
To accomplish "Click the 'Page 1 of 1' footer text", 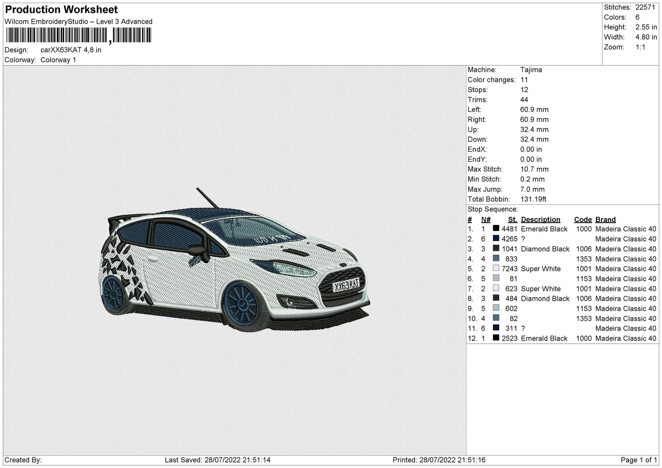I will [639, 460].
